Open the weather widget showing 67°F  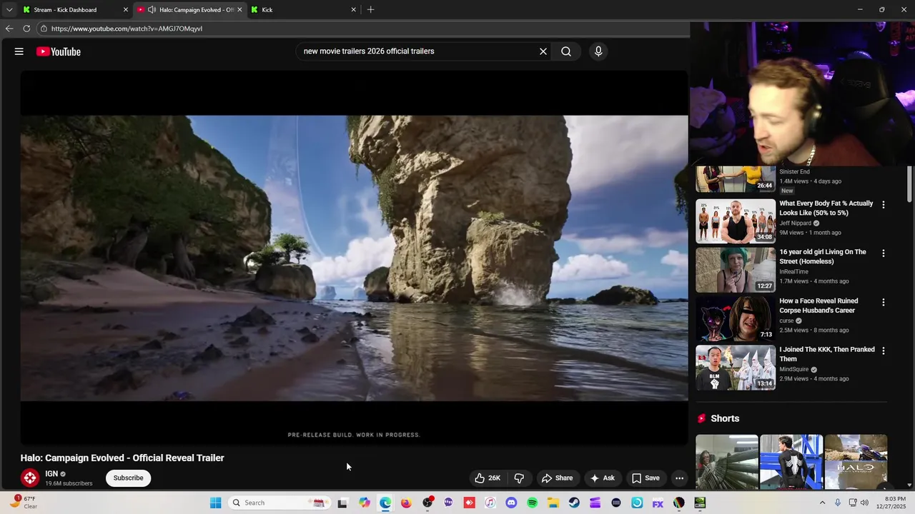[24, 503]
